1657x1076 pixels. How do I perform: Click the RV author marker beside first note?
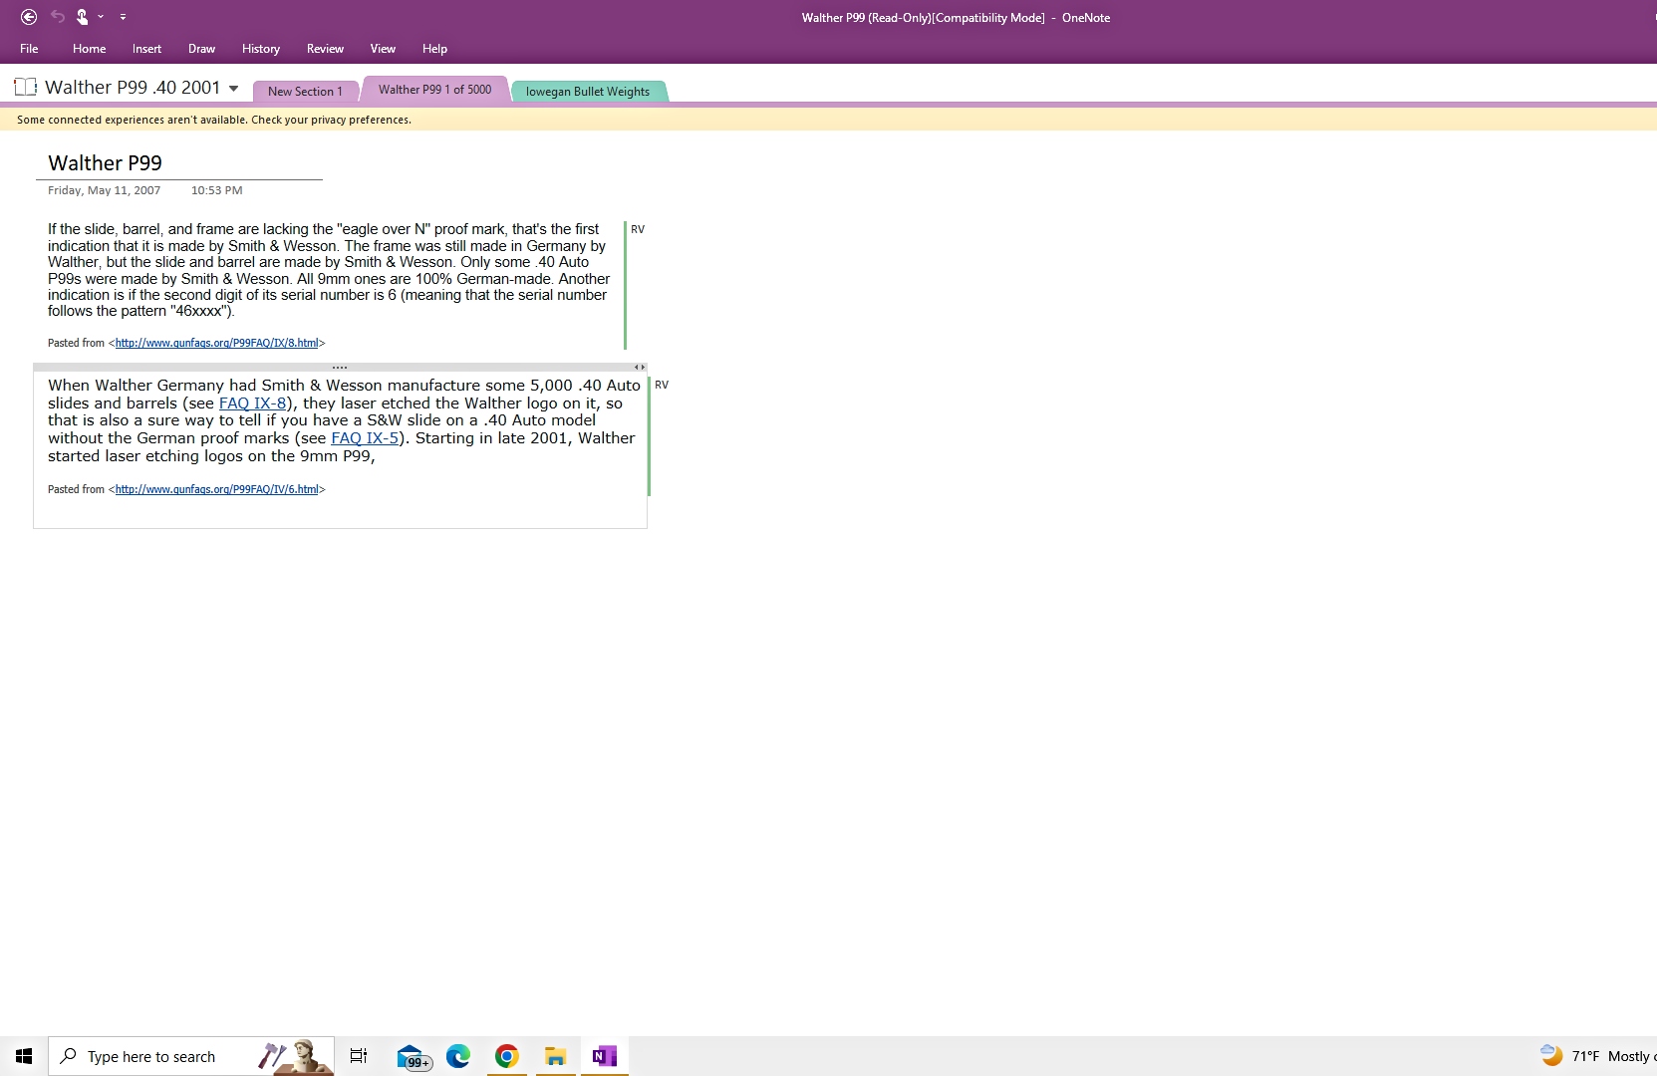tap(638, 230)
